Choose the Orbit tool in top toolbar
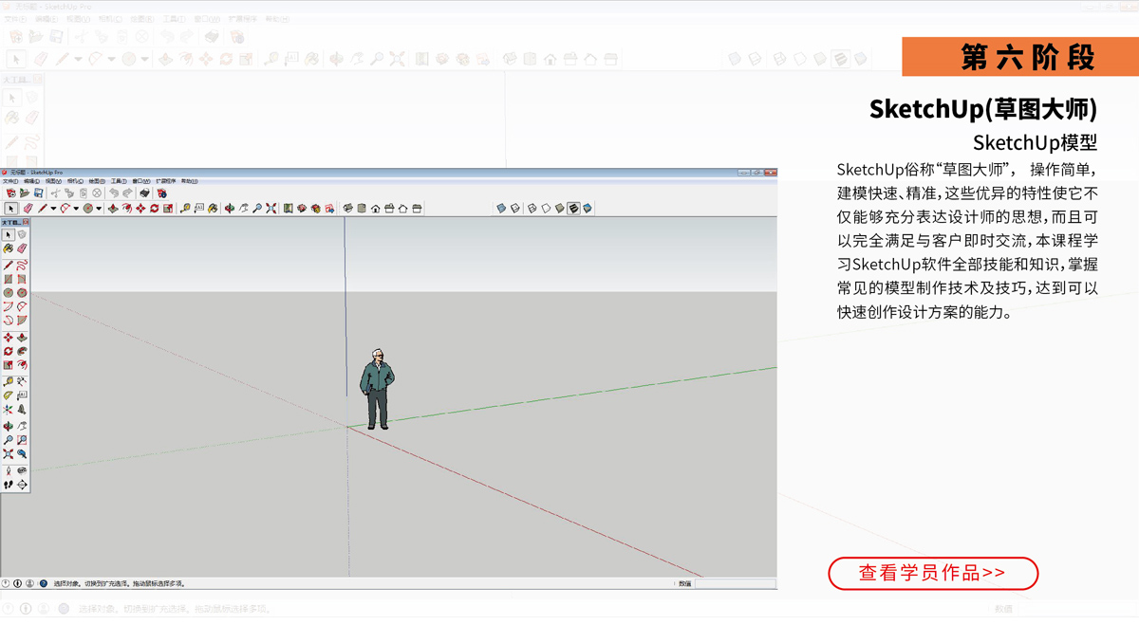This screenshot has width=1139, height=643. pos(230,208)
